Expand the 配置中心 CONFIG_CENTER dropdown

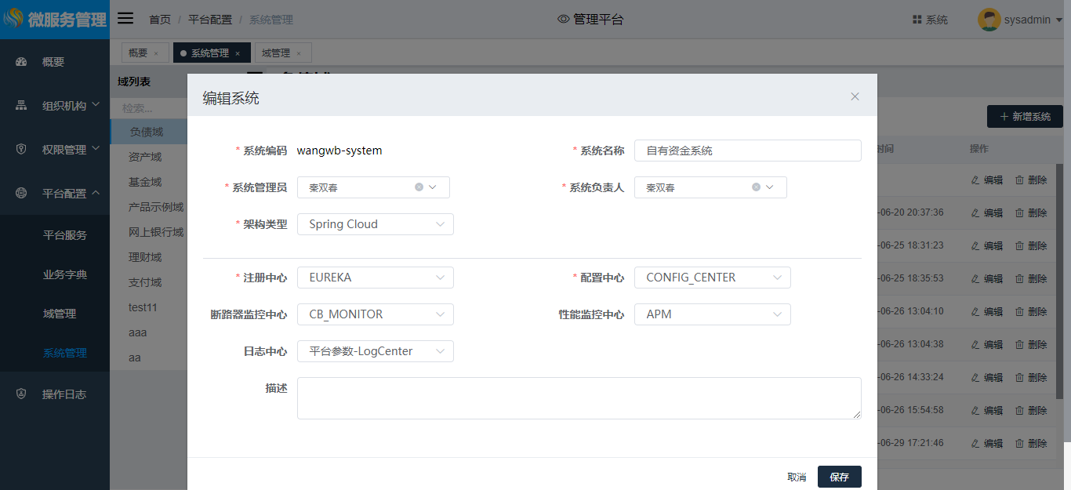tap(712, 278)
